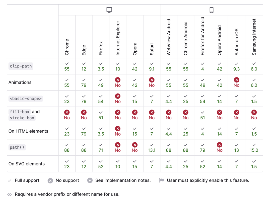Image resolution: width=271 pixels, height=200 pixels.
Task: Click red no-support icon for Chrome fill-box row
Action: coord(67,112)
